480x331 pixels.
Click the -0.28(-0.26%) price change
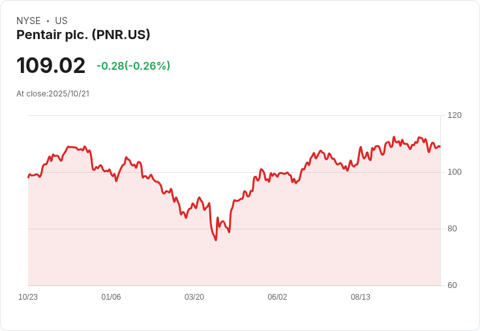(x=133, y=66)
